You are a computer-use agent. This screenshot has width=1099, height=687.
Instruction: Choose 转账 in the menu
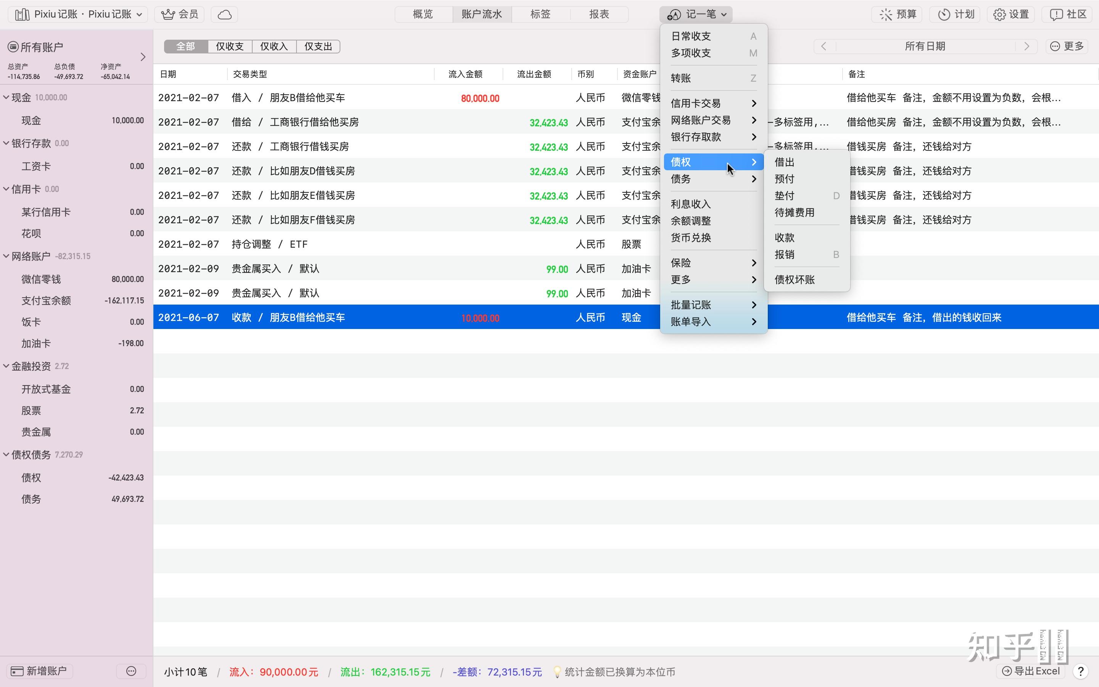point(714,78)
